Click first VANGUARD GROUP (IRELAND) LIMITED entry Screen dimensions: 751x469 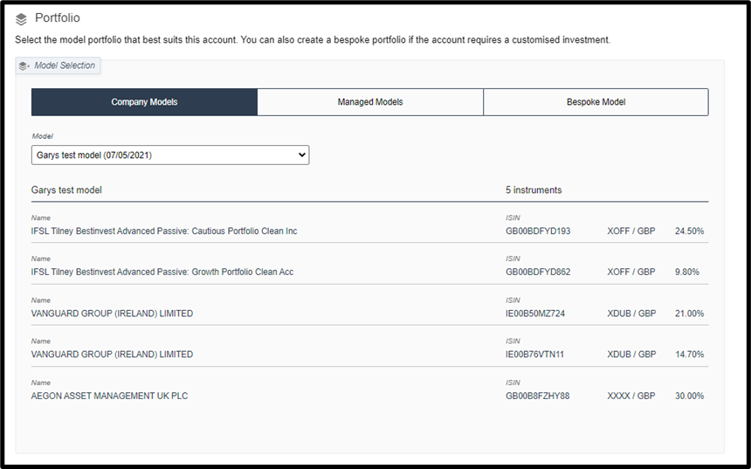(x=112, y=314)
